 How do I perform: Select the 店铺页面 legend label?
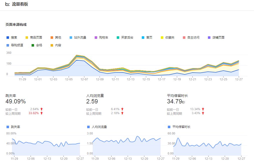[x=218, y=38]
